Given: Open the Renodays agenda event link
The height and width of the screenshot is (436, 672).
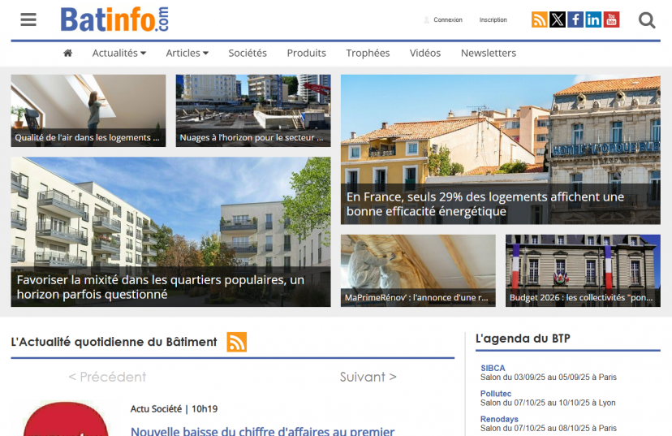Looking at the screenshot, I should (x=499, y=419).
